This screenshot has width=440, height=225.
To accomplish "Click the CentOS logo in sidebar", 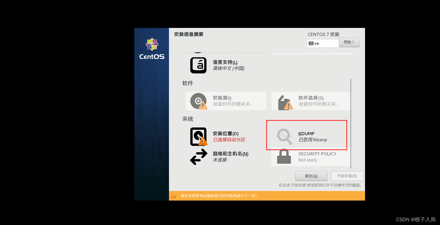I will pos(152,49).
